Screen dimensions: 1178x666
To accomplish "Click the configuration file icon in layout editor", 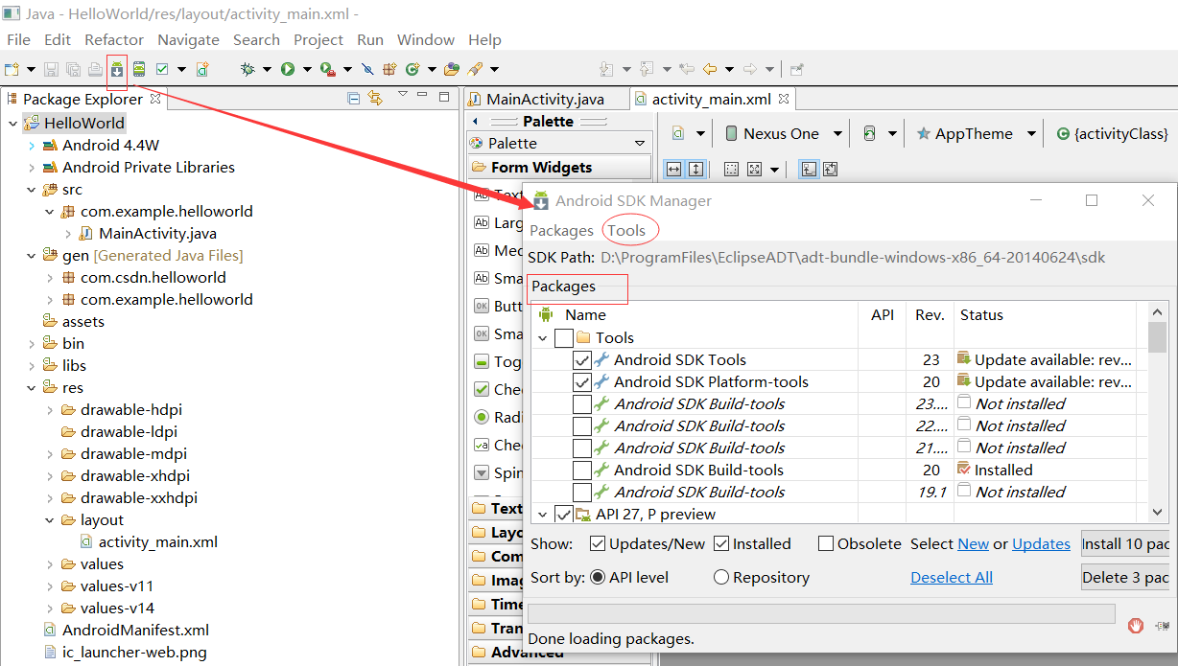I will pos(678,133).
